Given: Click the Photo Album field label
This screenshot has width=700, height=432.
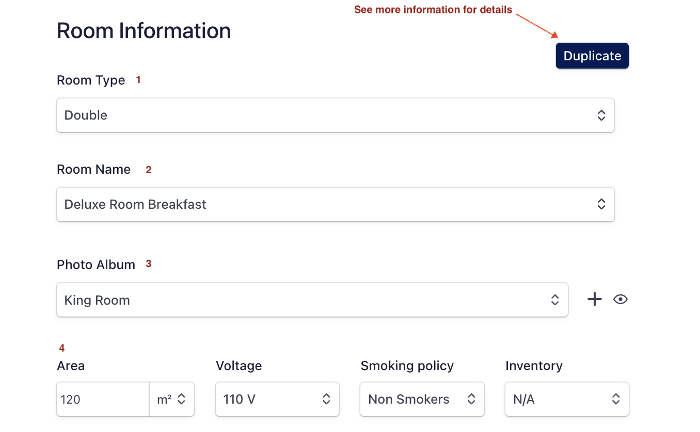Looking at the screenshot, I should coord(96,264).
